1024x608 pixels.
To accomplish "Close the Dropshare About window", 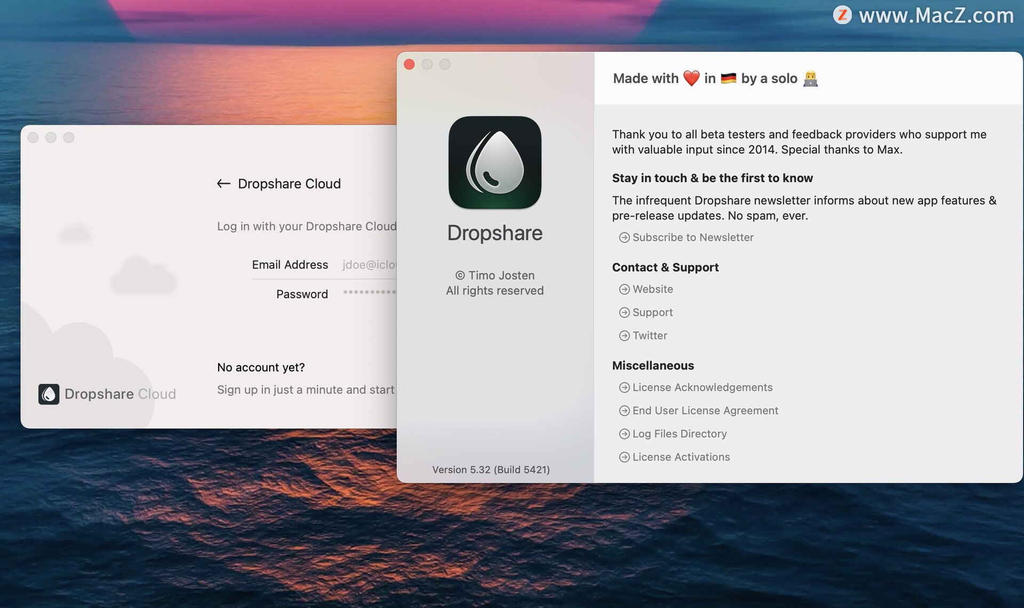I will point(410,64).
